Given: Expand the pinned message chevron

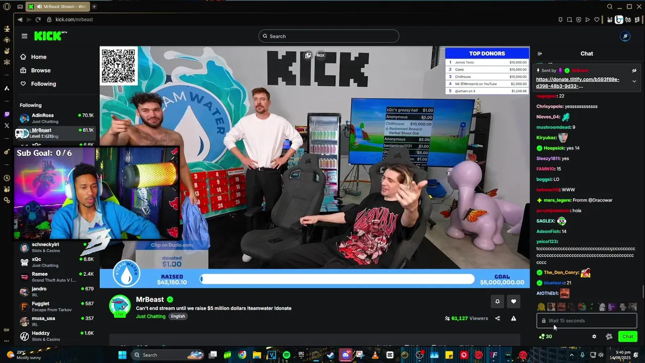Looking at the screenshot, I should [x=634, y=81].
